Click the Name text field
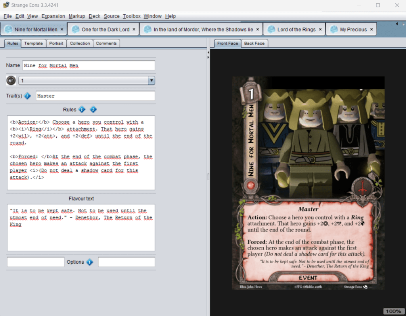 (88, 65)
